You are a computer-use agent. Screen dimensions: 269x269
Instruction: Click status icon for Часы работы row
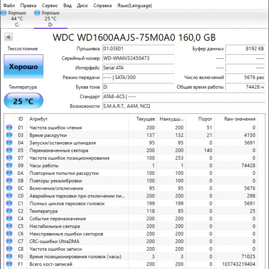pos(9,165)
